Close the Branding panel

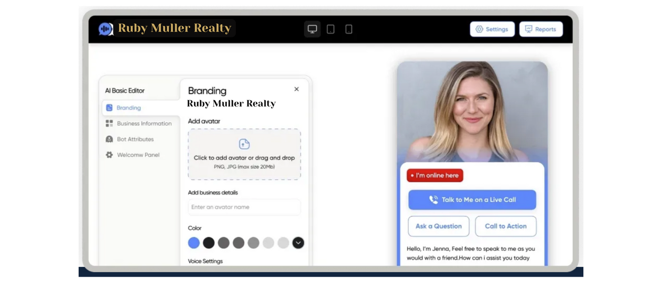click(x=296, y=90)
